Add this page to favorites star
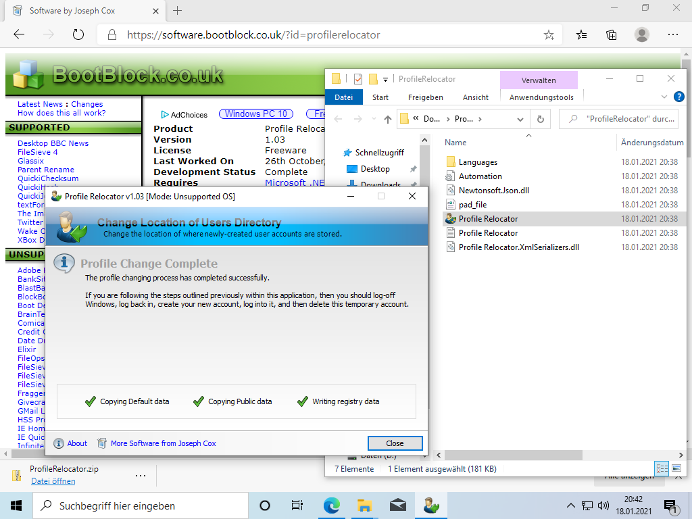Screen dimensions: 692x519 click(x=549, y=35)
